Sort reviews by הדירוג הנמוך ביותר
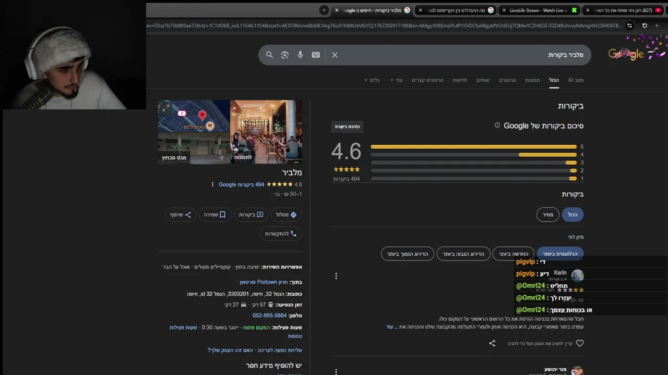This screenshot has width=668, height=375. tap(408, 254)
